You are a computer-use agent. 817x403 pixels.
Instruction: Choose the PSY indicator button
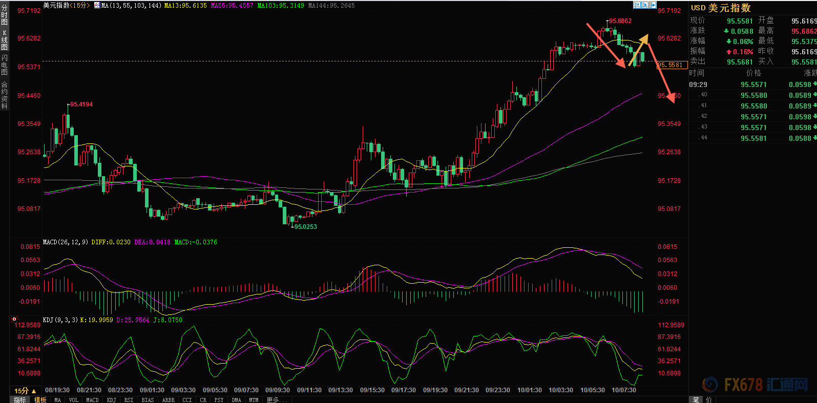pyautogui.click(x=219, y=400)
